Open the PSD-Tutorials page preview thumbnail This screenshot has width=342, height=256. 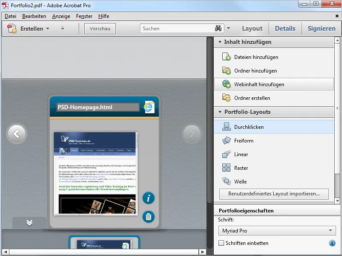95,174
